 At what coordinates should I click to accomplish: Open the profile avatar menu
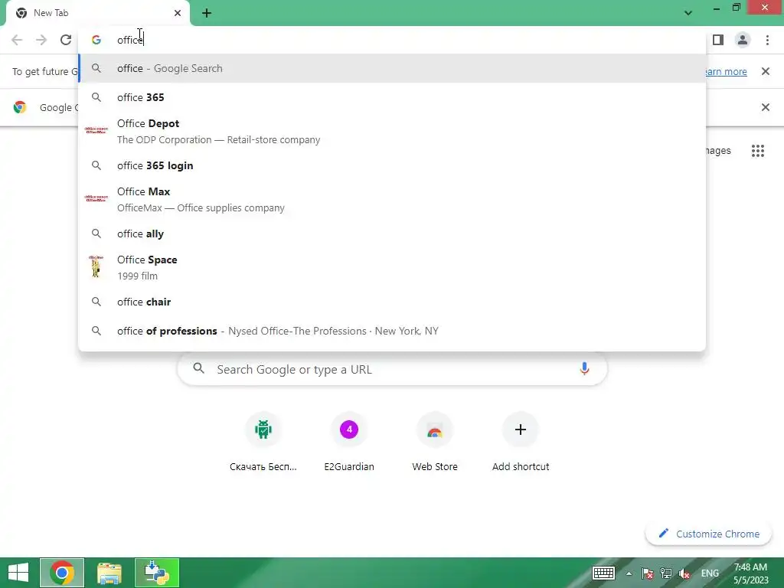point(743,40)
